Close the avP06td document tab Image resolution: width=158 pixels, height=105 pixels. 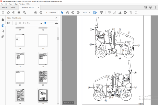click(x=39, y=7)
